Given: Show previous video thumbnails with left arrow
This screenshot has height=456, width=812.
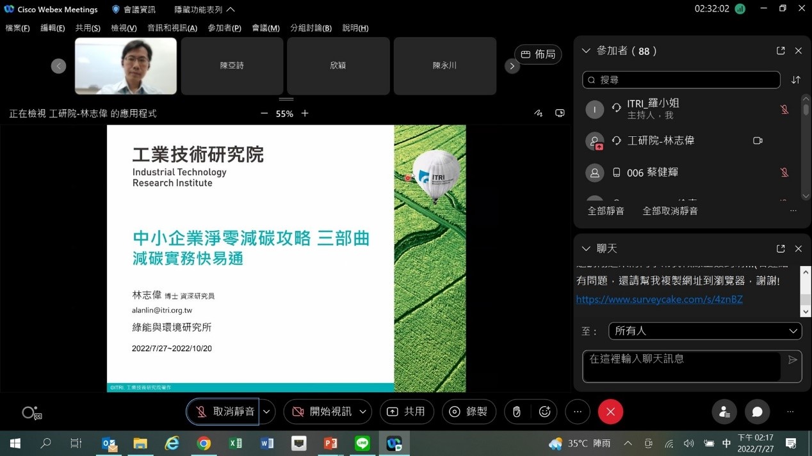Looking at the screenshot, I should tap(58, 66).
